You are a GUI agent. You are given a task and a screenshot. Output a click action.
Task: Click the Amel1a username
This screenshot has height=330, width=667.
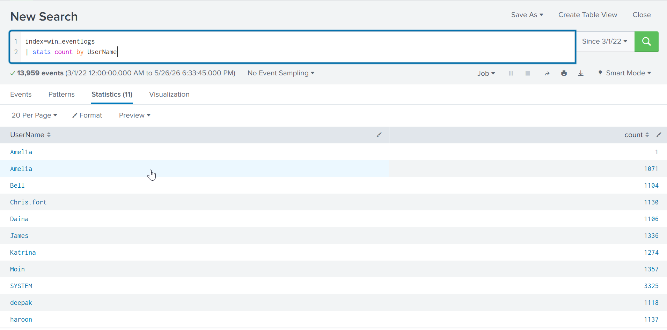pos(21,152)
